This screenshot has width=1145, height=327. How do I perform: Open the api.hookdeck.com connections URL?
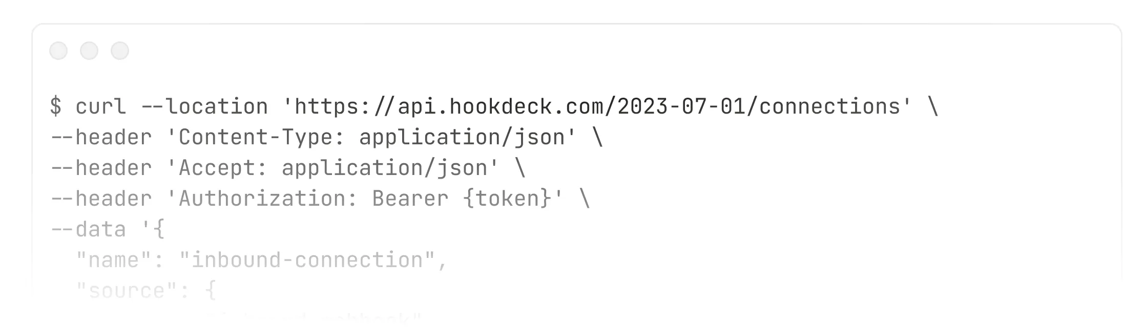pyautogui.click(x=597, y=106)
